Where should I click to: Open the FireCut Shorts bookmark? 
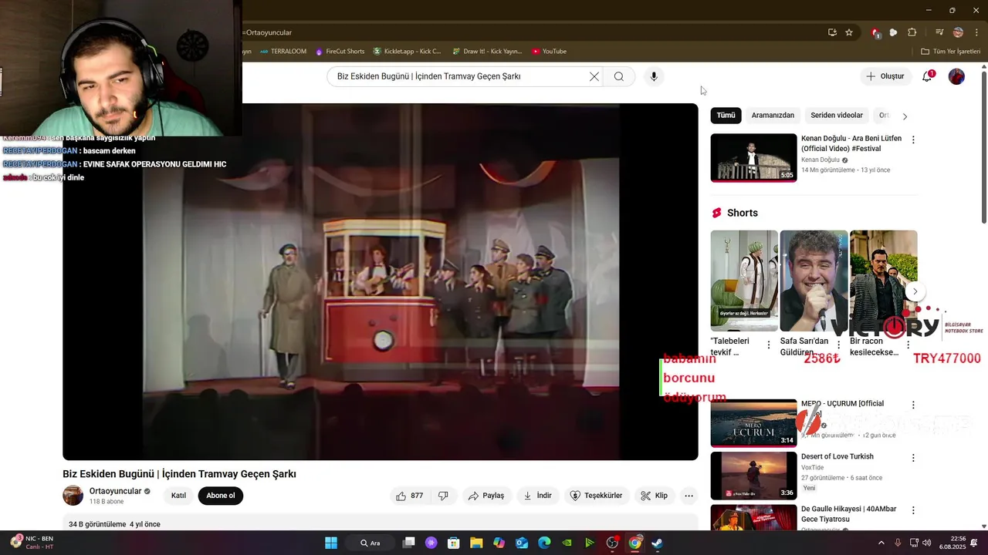coord(340,52)
